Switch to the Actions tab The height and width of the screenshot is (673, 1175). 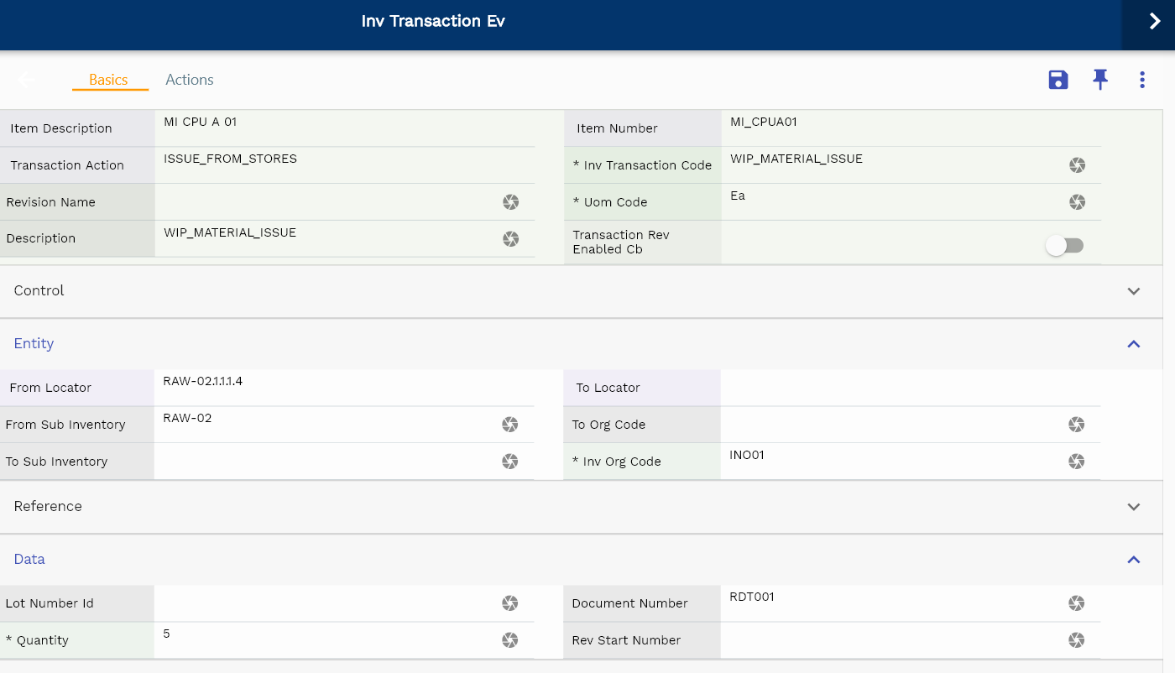[x=190, y=80]
